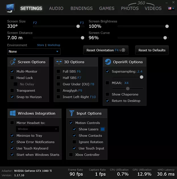The height and width of the screenshot is (179, 177).
Task: Uncheck Use Touch Keyboard
Action: coord(12,148)
